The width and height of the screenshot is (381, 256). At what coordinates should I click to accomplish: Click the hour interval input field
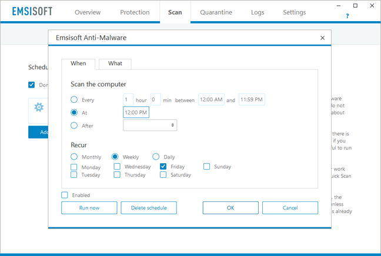point(128,99)
